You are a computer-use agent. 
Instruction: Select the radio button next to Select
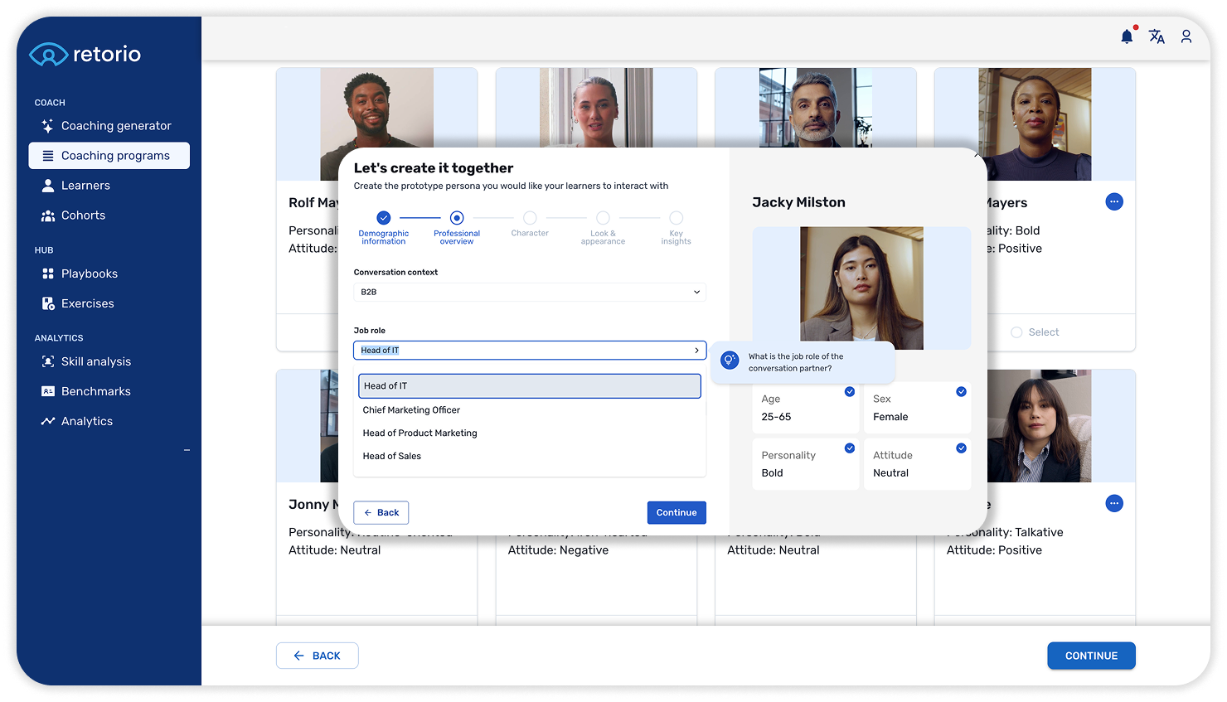point(1016,332)
